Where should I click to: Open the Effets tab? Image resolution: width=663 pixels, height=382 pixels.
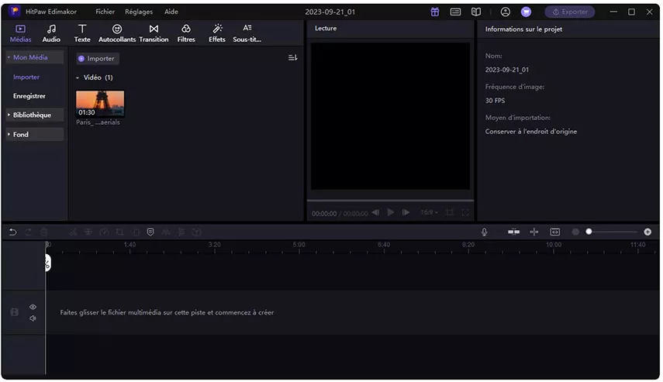coord(217,33)
